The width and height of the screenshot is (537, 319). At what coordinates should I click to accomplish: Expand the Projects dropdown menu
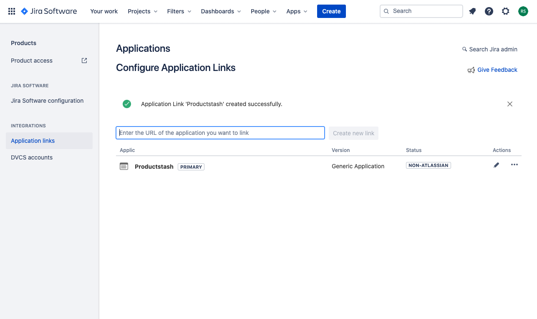(x=143, y=11)
